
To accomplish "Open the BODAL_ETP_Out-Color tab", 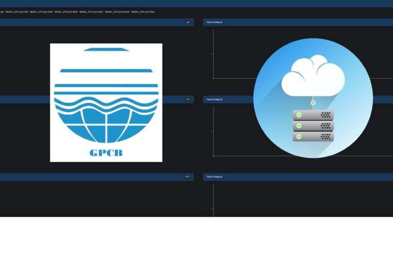I will coord(91,12).
